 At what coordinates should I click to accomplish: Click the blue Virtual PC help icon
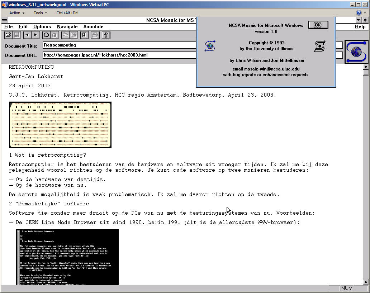coord(359,13)
